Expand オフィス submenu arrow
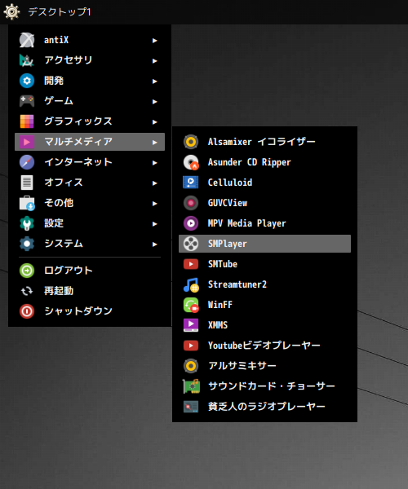Screen dimensions: 408x489 point(154,183)
